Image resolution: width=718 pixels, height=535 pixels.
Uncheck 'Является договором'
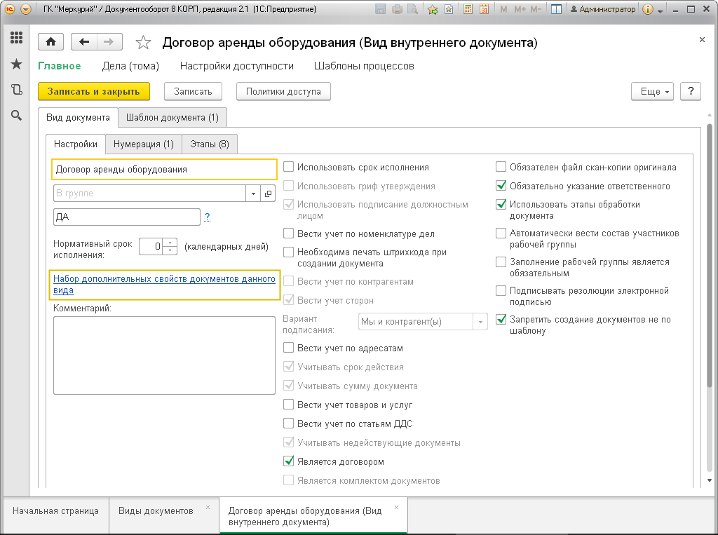coord(288,461)
